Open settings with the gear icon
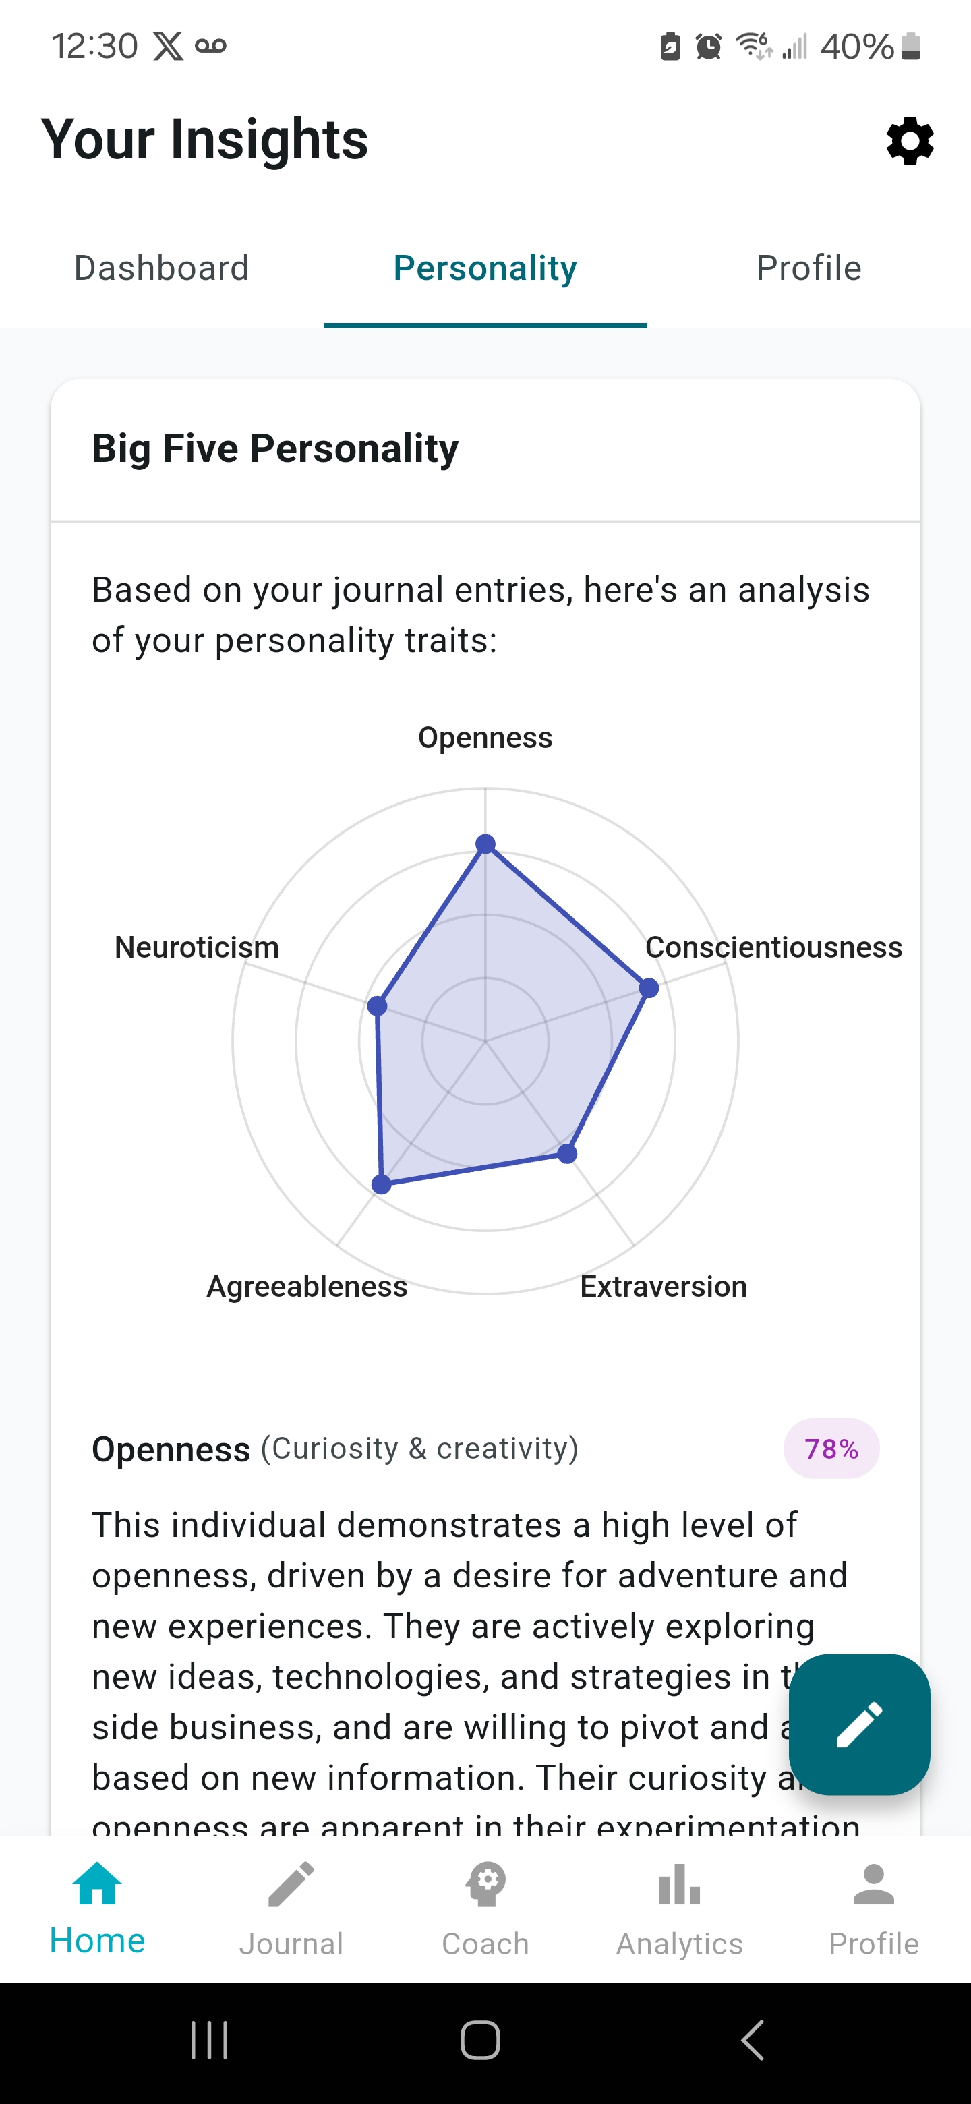The width and height of the screenshot is (971, 2104). pos(910,140)
